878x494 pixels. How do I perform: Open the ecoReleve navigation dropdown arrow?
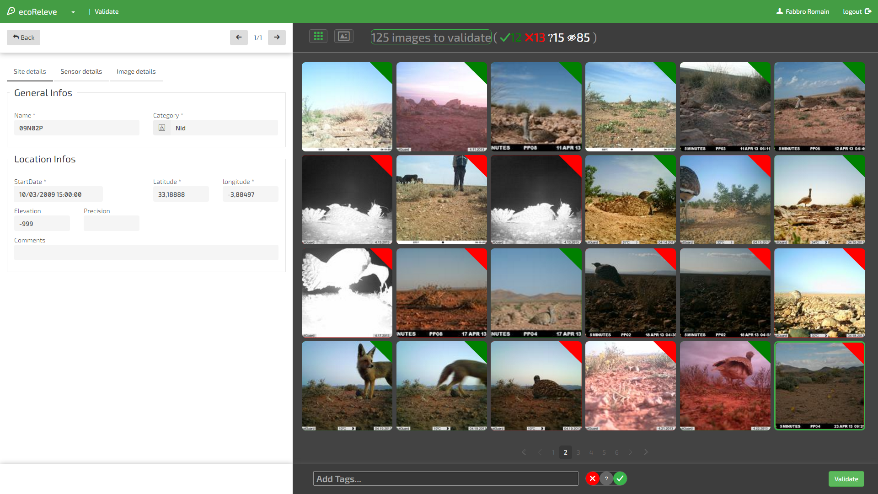[x=73, y=12]
